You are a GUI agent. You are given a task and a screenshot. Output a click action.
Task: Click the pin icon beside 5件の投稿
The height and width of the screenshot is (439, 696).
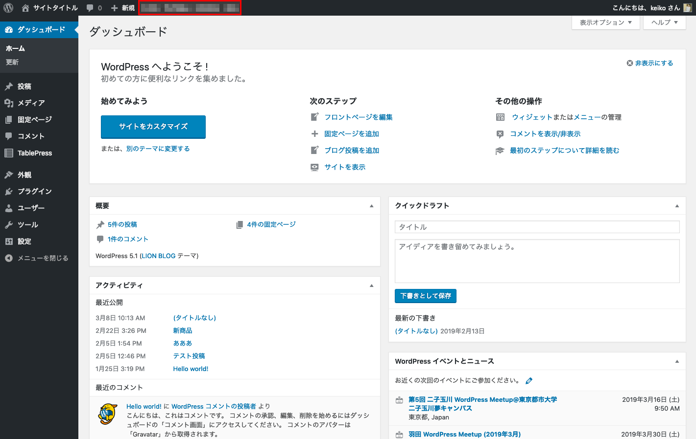tap(100, 225)
